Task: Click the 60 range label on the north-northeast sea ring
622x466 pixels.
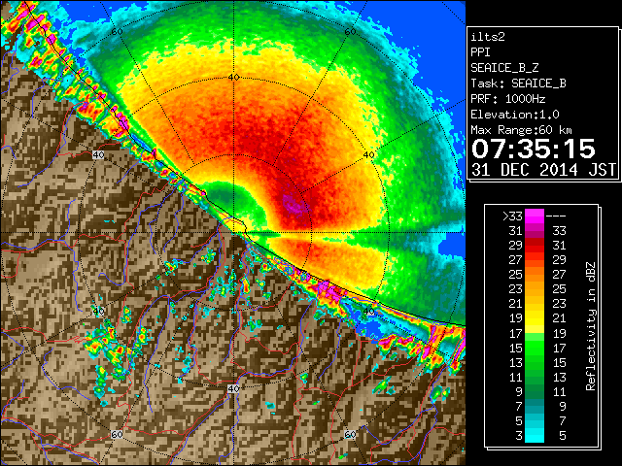Action: (350, 31)
